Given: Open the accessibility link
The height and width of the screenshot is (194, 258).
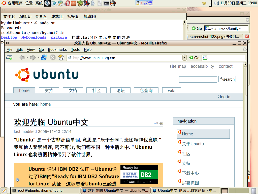Looking at the screenshot, I should [x=202, y=66].
